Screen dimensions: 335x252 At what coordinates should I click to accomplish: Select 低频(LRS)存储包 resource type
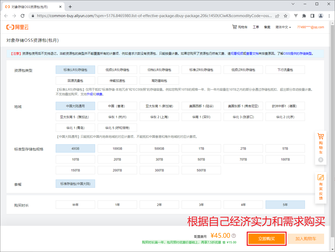click(117, 70)
